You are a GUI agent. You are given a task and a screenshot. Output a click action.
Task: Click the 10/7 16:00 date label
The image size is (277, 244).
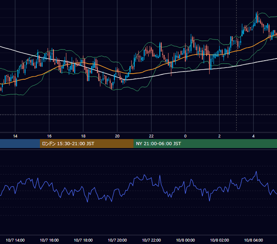point(49,240)
